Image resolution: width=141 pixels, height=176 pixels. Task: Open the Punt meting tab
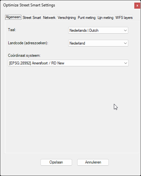(x=86, y=18)
